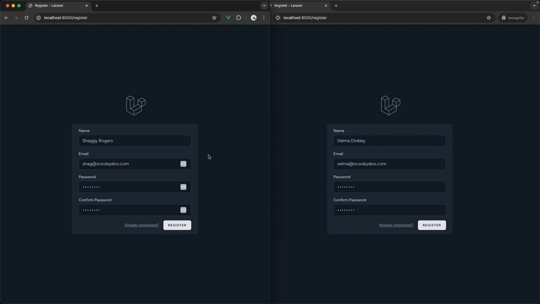Maximize the window with the green button
Screen dimensions: 540x304
[x=19, y=5]
